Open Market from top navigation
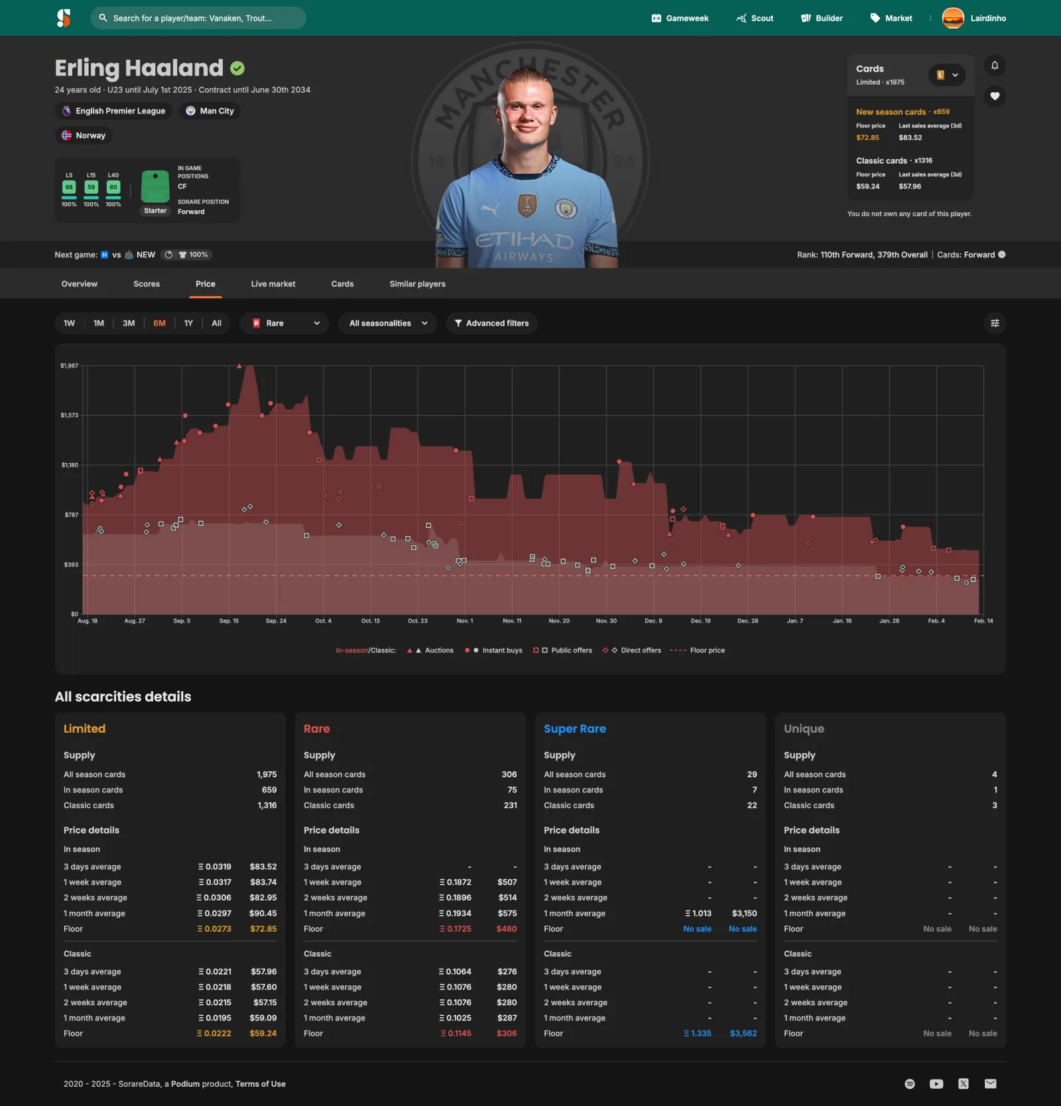The height and width of the screenshot is (1106, 1061). pyautogui.click(x=891, y=18)
